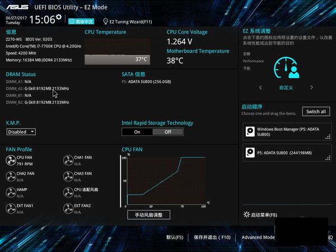Click Memory: 16384 MB (DDR4 2133MHz) line
336x252 pixels.
pyautogui.click(x=39, y=60)
